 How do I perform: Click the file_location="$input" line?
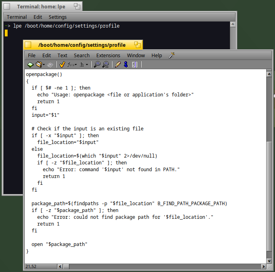click(68, 142)
